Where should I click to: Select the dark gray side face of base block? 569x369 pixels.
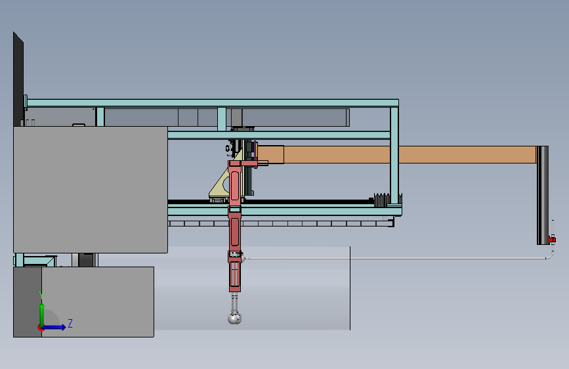click(x=28, y=302)
